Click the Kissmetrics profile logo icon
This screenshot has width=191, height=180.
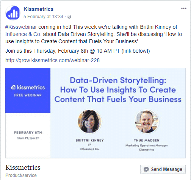(x=13, y=13)
